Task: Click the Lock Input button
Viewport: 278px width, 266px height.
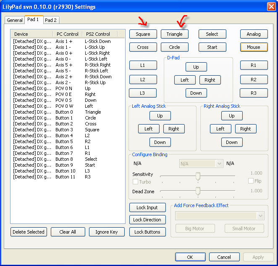Action: tap(147, 207)
